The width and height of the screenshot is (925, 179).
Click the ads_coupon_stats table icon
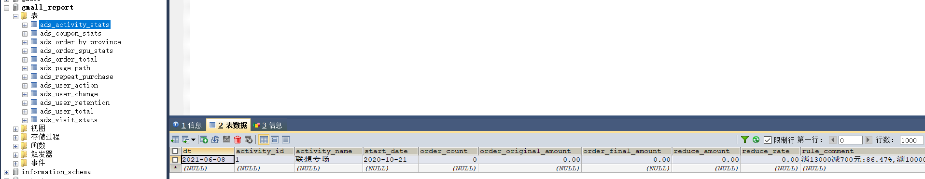34,33
